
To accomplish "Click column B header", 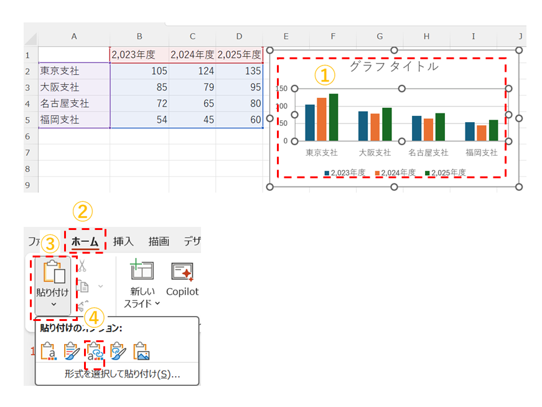I will [x=139, y=37].
